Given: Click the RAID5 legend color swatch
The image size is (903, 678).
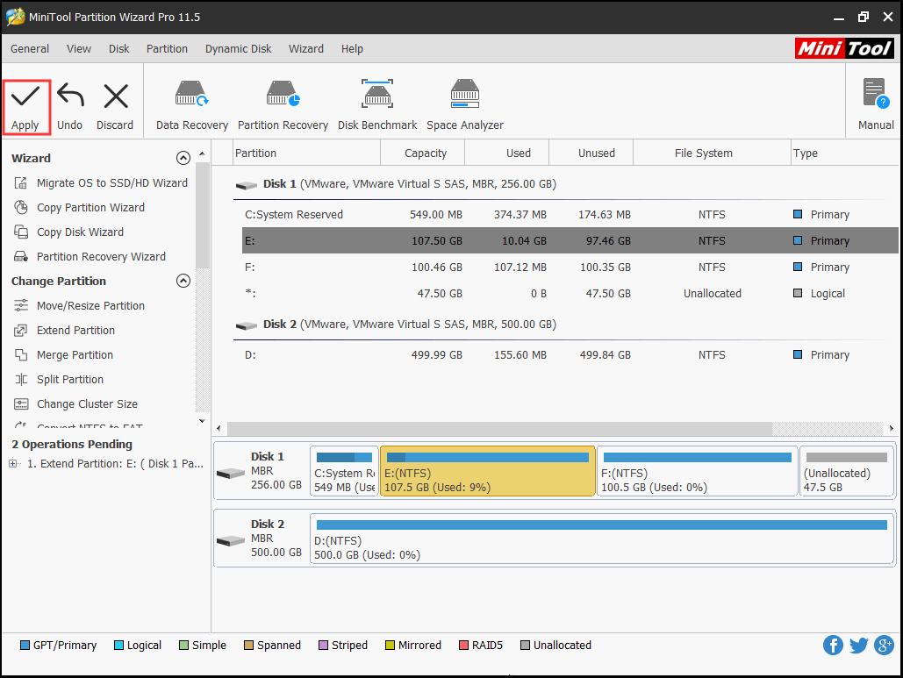Looking at the screenshot, I should tap(463, 646).
